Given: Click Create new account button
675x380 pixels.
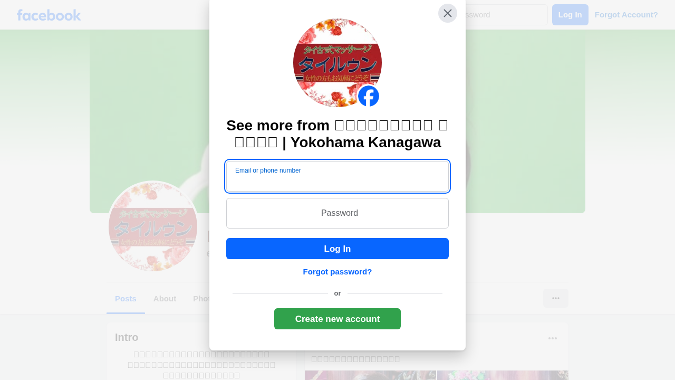Looking at the screenshot, I should [x=337, y=319].
